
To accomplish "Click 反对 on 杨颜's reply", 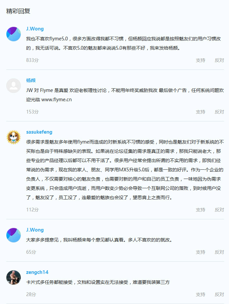I will (219, 112).
